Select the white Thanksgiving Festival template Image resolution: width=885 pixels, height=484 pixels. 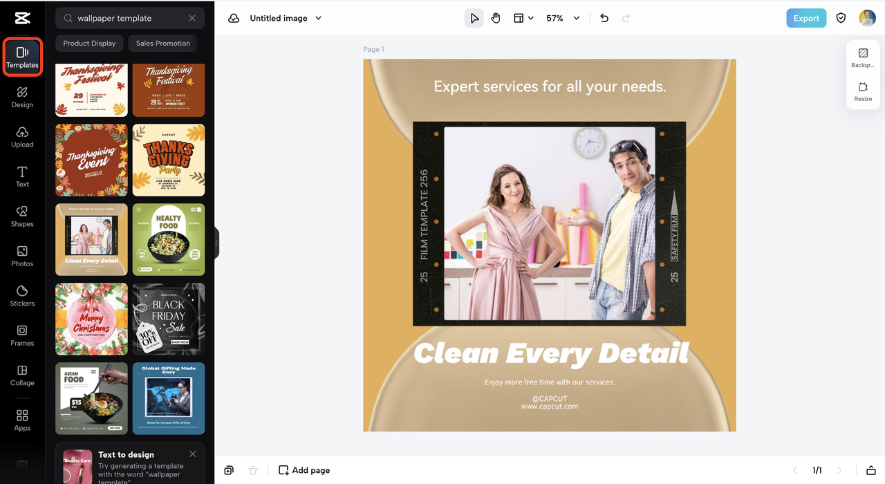tap(91, 90)
